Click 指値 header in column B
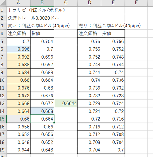This screenshot has height=157, width=153. click(x=42, y=34)
